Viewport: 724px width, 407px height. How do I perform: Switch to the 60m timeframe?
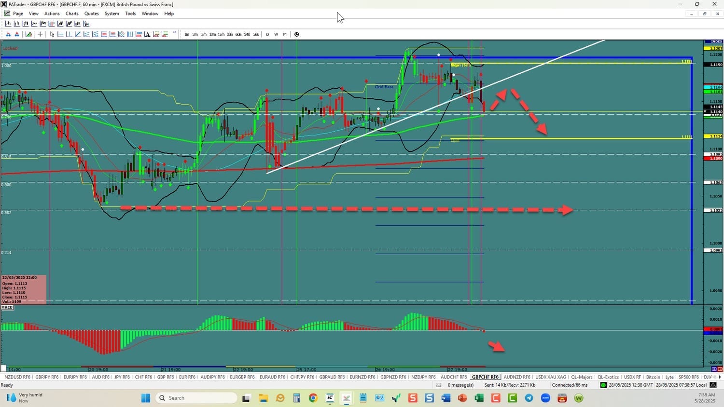point(238,34)
